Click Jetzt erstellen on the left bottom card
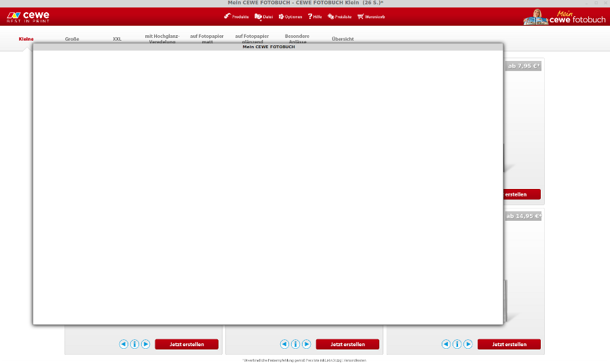 click(x=187, y=344)
